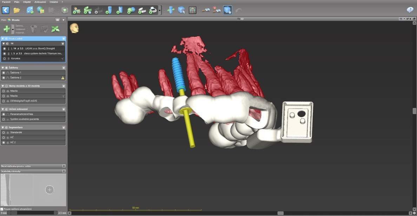Open the Statistika density panel dropdown
Viewport: 417px width, 216px height.
coord(64,171)
